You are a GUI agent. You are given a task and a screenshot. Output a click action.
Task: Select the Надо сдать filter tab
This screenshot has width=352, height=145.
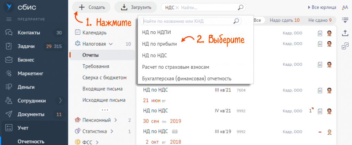(x=285, y=20)
